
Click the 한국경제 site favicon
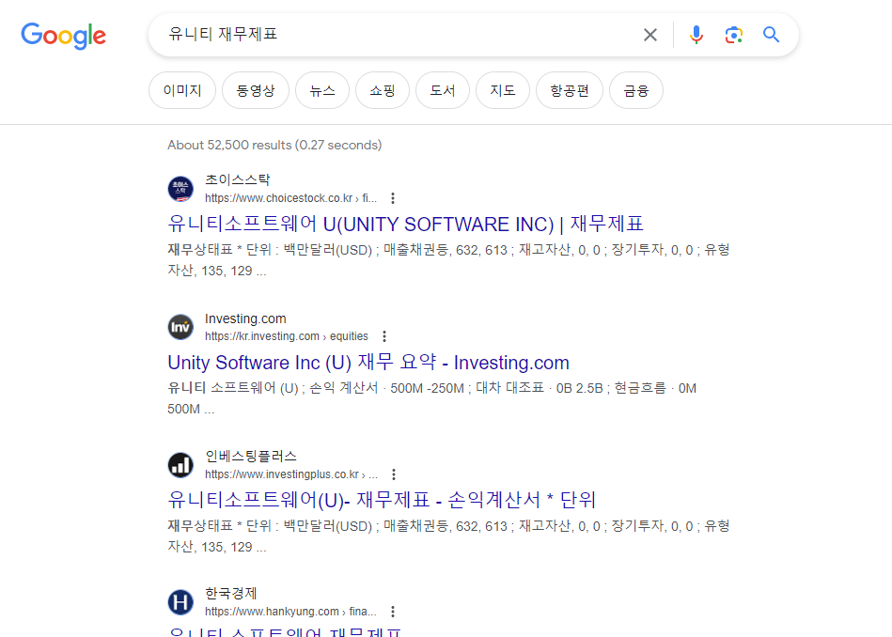coord(180,602)
